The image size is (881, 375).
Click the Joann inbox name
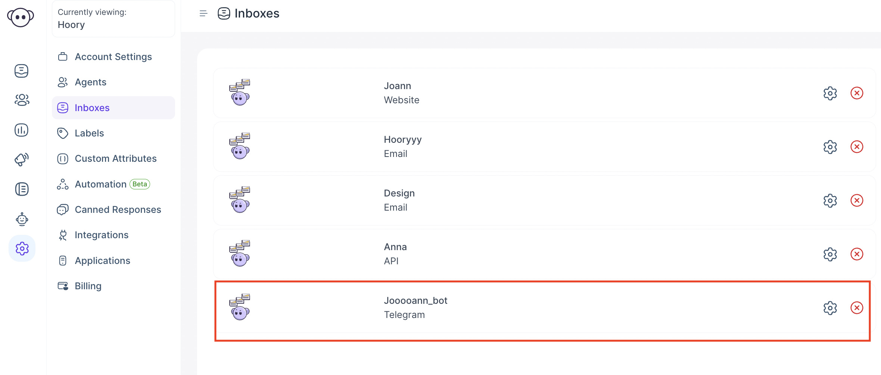coord(398,86)
